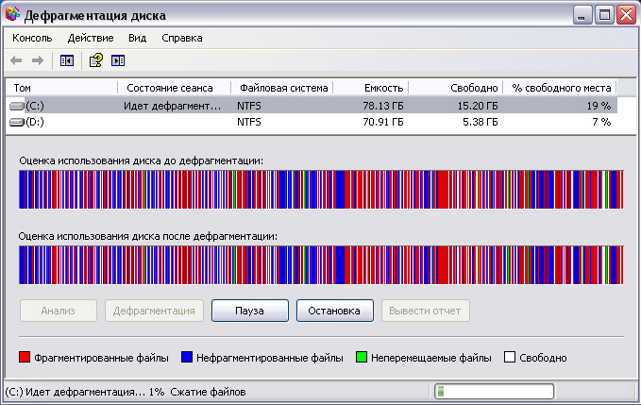Viewport: 641px width, 405px height.
Task: Click the disk usage map before defragmentation
Action: click(x=321, y=190)
